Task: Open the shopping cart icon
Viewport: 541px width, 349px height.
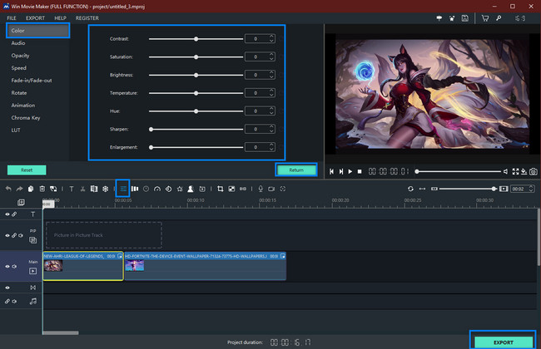Action: (x=485, y=18)
